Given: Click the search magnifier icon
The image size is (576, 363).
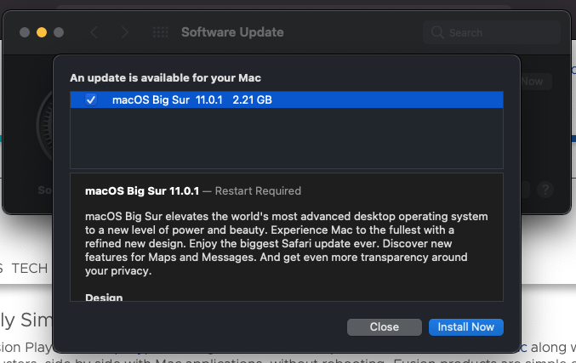Looking at the screenshot, I should pyautogui.click(x=437, y=32).
